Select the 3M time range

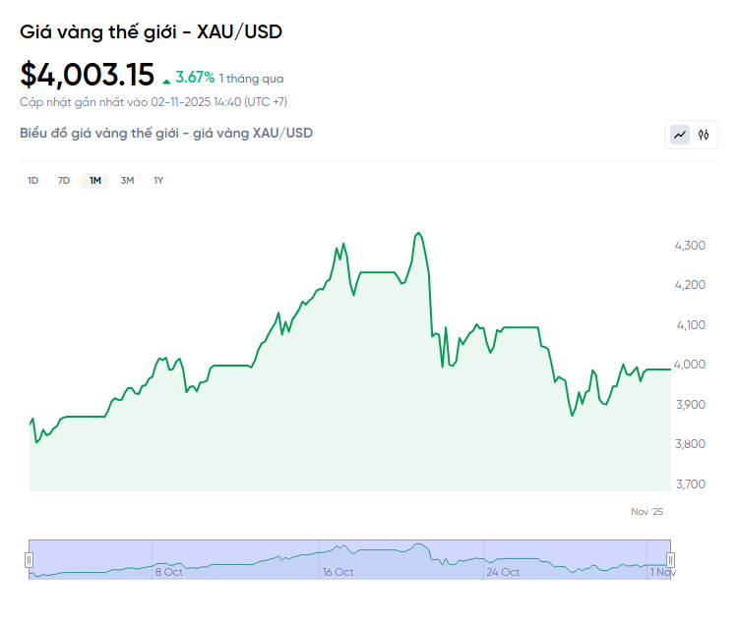pyautogui.click(x=127, y=180)
